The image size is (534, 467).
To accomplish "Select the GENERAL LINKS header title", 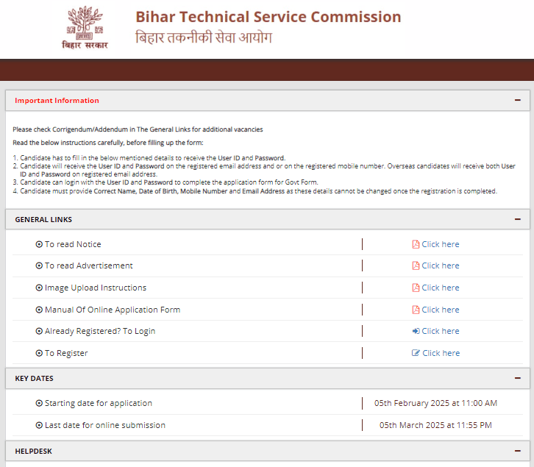I will [43, 219].
